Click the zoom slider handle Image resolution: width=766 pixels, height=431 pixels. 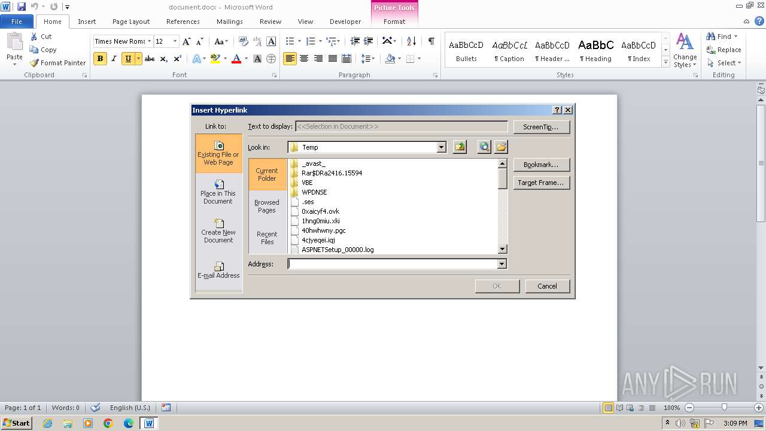(x=724, y=408)
